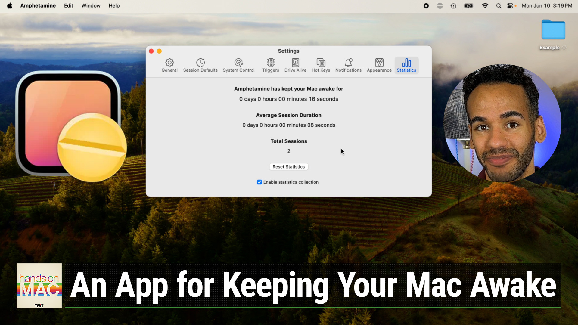Open the Wi-Fi status menu
This screenshot has height=325, width=578.
point(485,6)
